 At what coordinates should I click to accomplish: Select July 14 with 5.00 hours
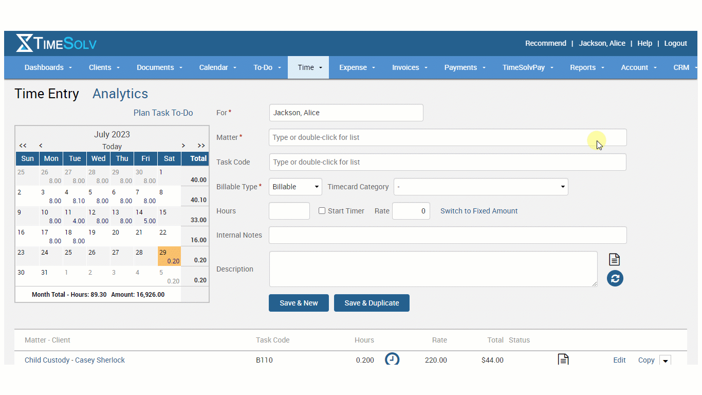(145, 216)
